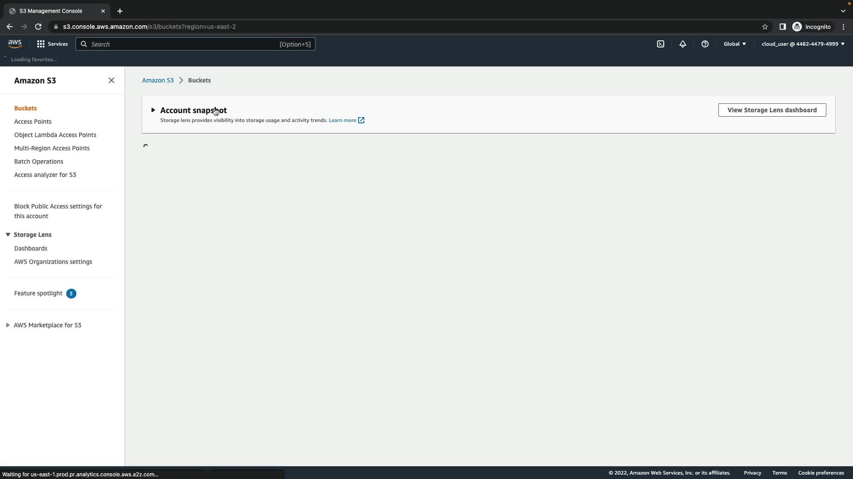
Task: Open the AWS CloudShell icon
Action: tap(661, 44)
